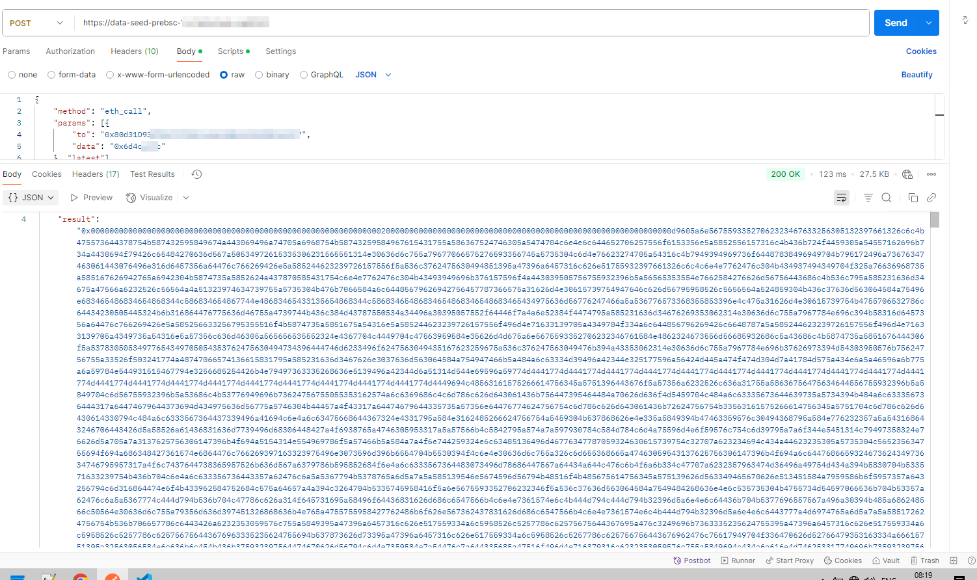Open response history clock icon

coord(196,174)
